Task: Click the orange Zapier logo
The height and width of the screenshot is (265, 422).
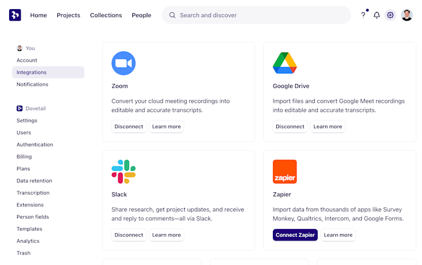Action: 285,172
